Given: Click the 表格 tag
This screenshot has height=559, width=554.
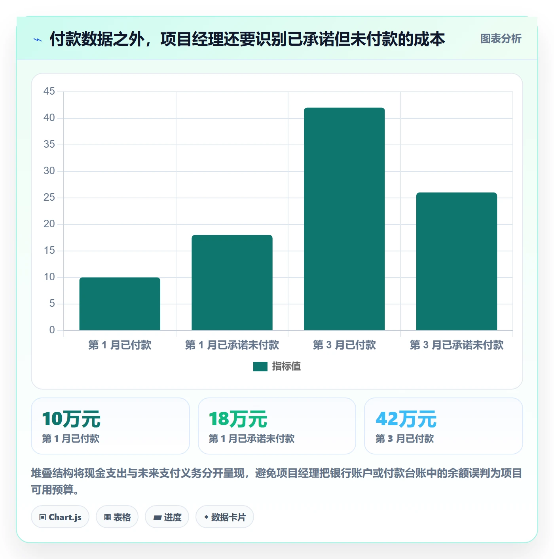Looking at the screenshot, I should tap(117, 517).
